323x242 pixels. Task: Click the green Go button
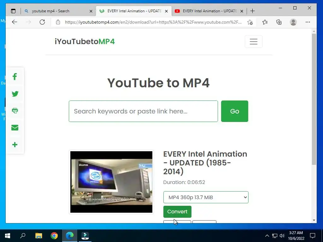pyautogui.click(x=234, y=111)
